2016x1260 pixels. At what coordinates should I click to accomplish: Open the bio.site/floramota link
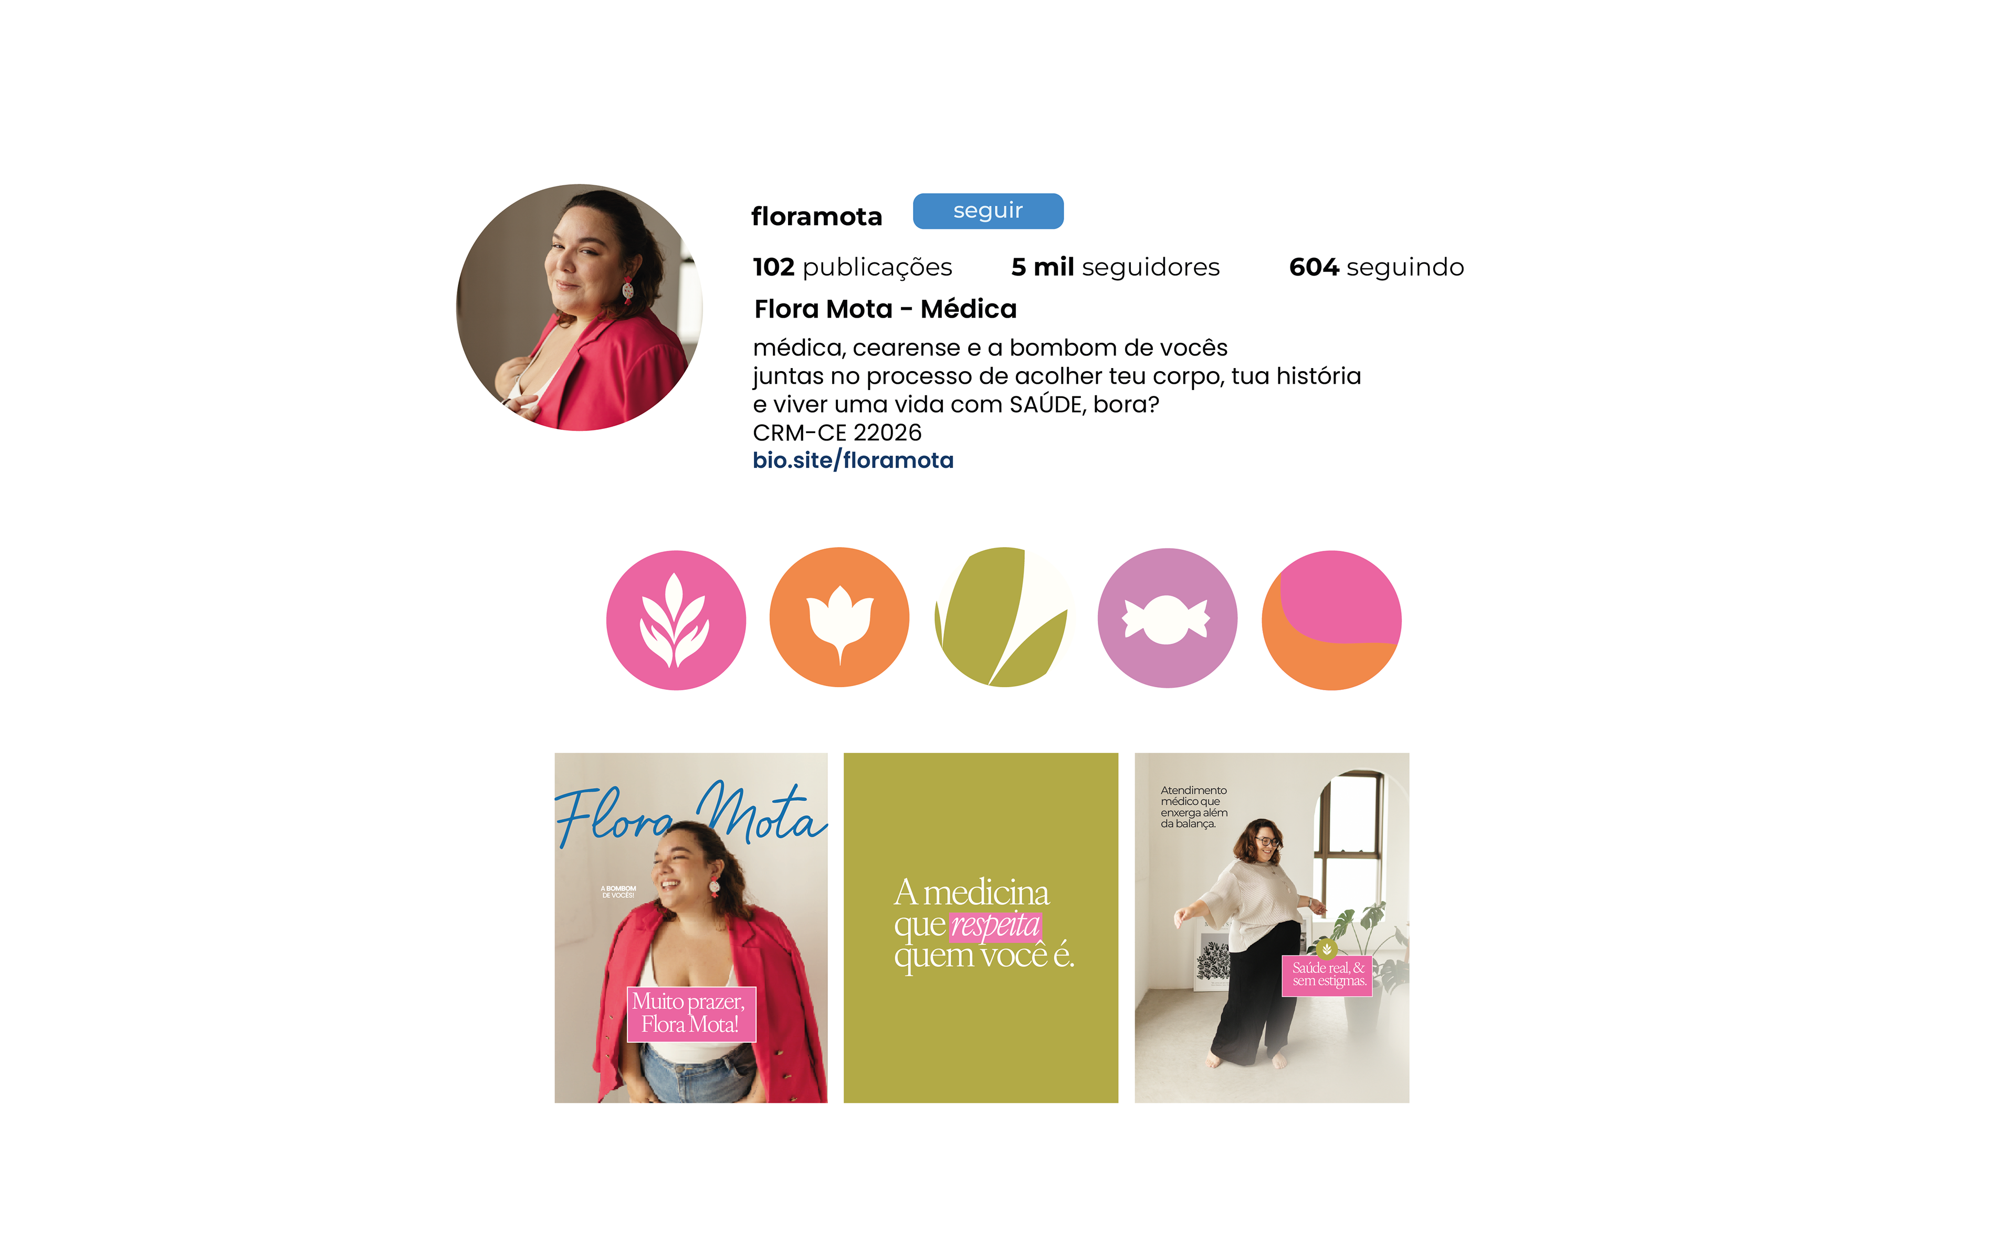[x=853, y=460]
